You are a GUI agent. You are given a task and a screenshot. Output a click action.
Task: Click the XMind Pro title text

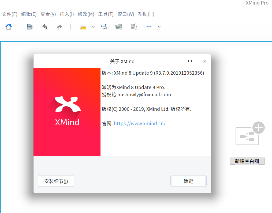[257, 3]
